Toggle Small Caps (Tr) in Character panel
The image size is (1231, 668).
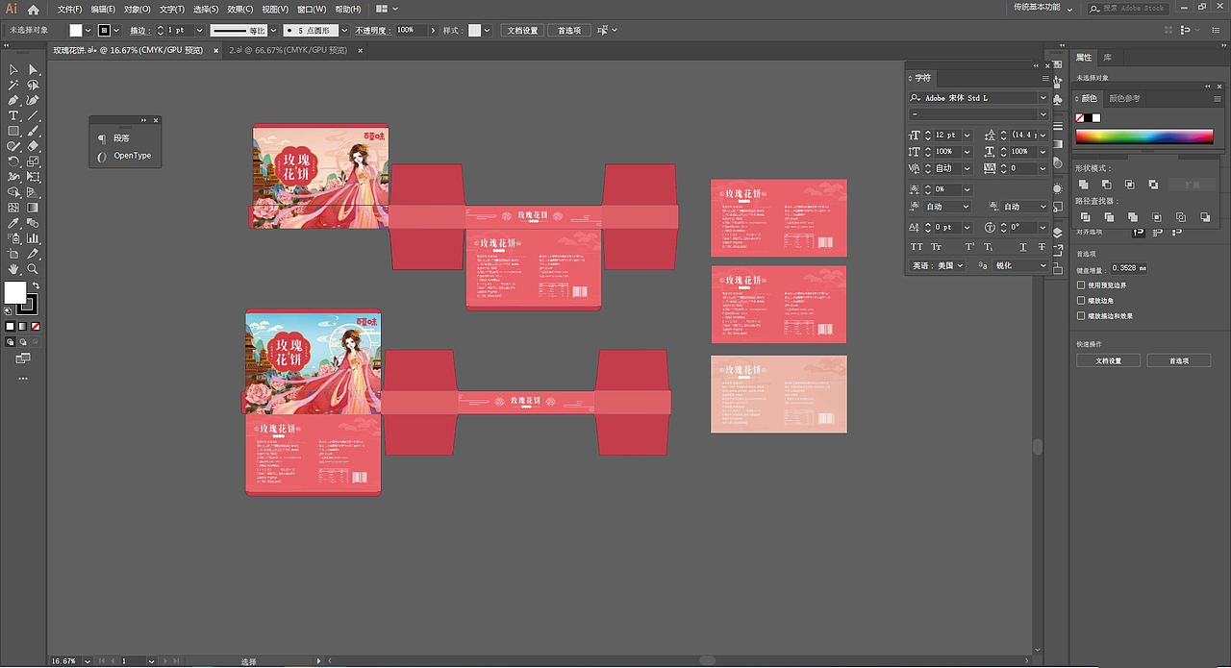click(x=937, y=247)
